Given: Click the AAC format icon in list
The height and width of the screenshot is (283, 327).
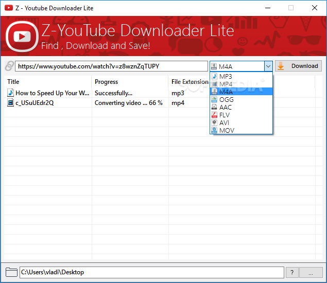Looking at the screenshot, I should 214,107.
